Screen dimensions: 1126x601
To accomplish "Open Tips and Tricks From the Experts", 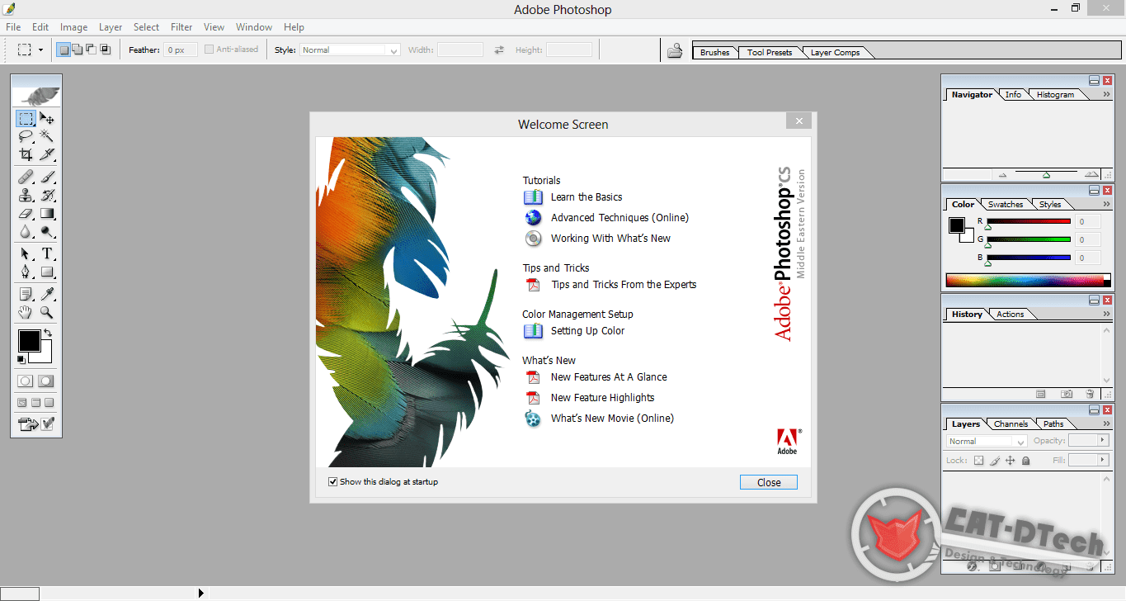I will [x=624, y=285].
